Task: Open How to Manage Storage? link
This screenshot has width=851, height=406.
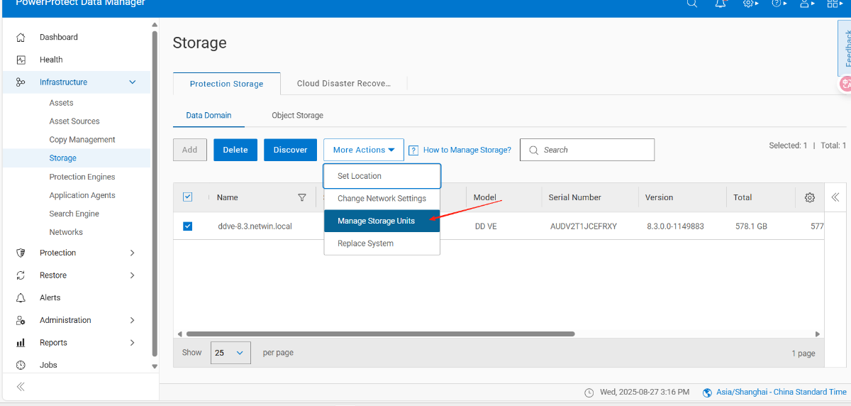Action: 467,150
